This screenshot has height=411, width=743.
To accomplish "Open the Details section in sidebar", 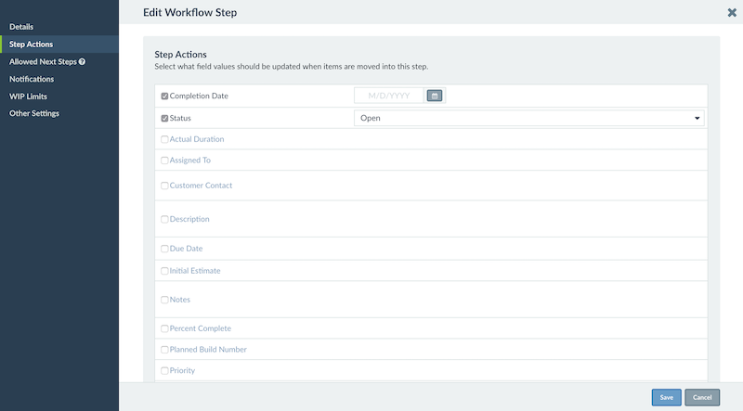I will (x=21, y=27).
